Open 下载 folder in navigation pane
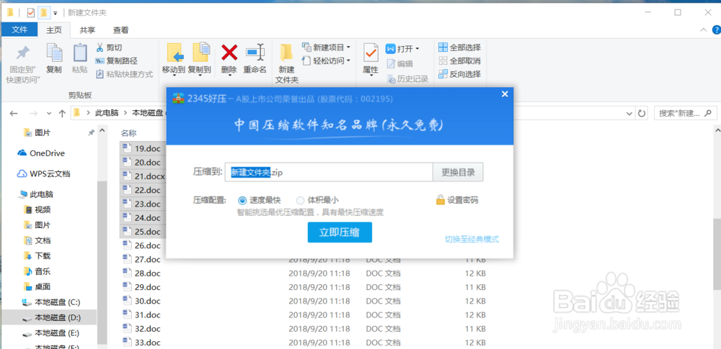Screen dimensions: 721x349 point(37,255)
